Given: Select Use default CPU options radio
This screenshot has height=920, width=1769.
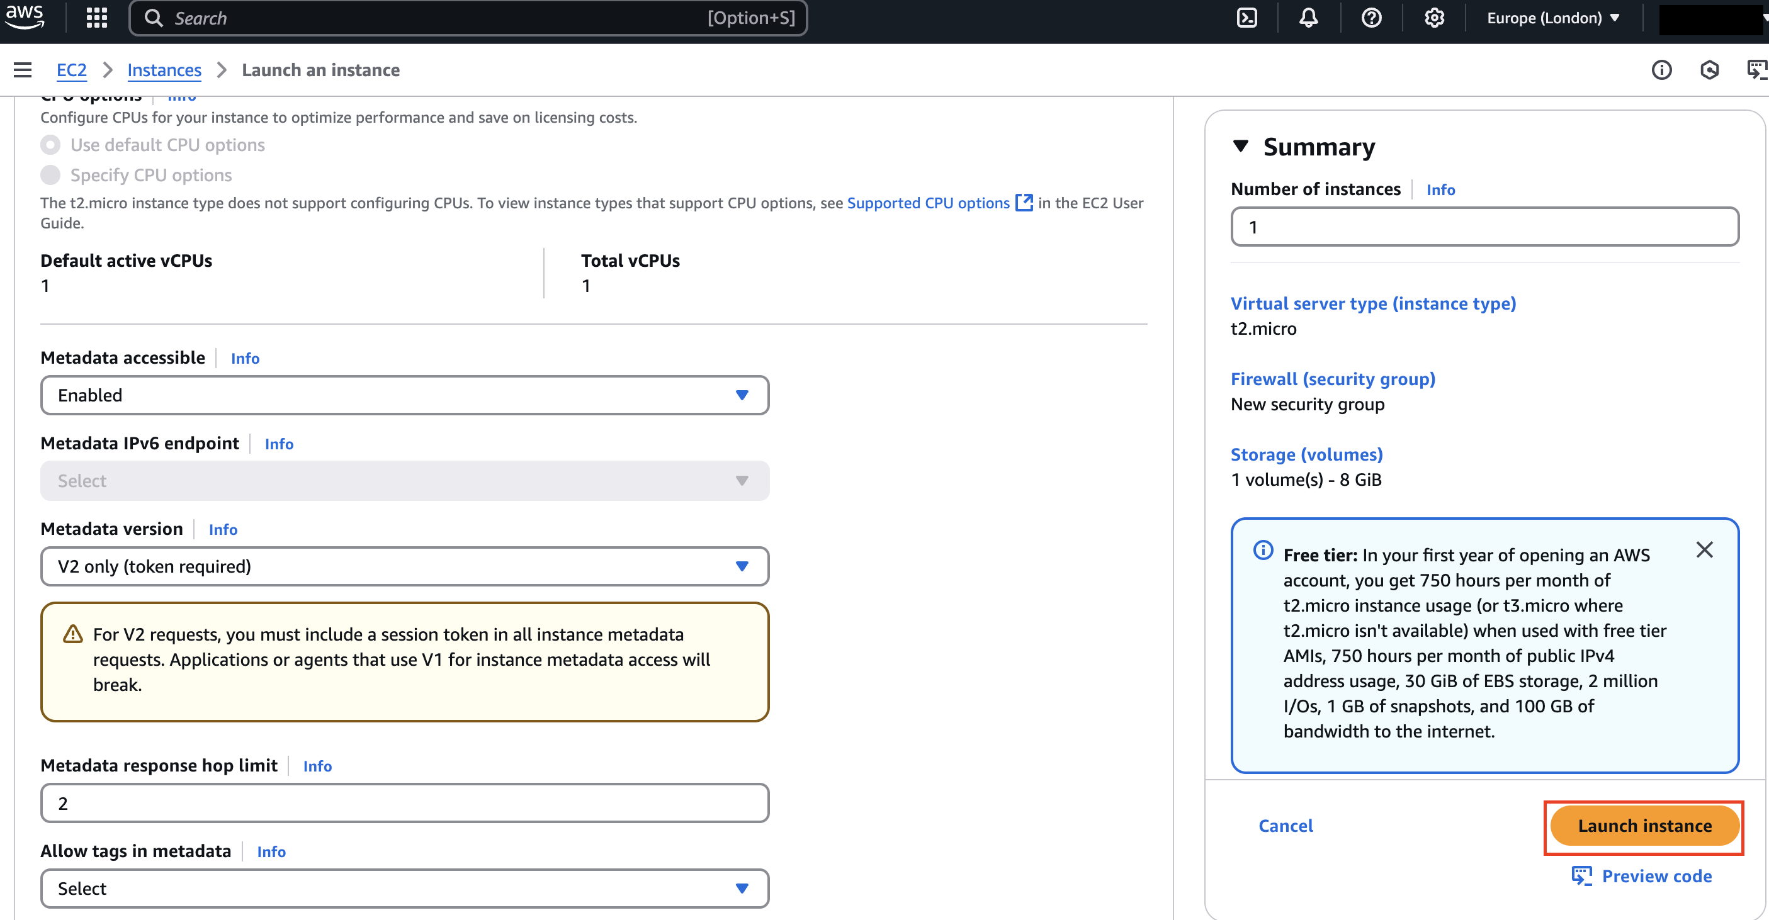Looking at the screenshot, I should [x=50, y=145].
